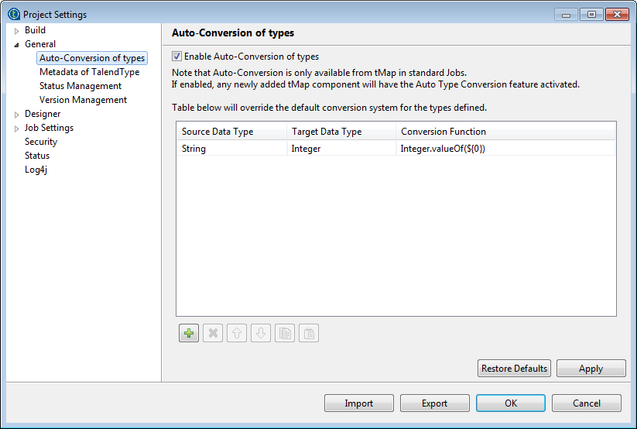Collapse the General tree node

tap(16, 45)
